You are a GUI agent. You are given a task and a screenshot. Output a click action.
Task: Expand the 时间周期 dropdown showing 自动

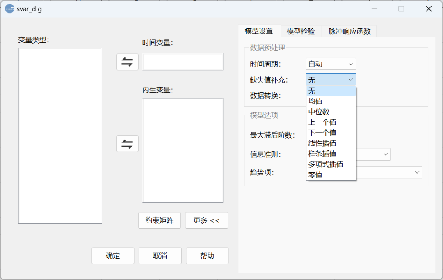click(x=331, y=64)
